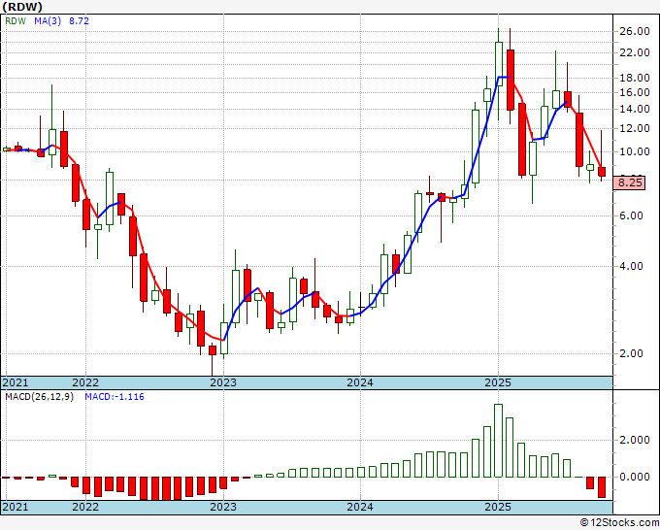660x530 pixels.
Task: Click 2023 on the price chart timeline
Action: (x=223, y=382)
